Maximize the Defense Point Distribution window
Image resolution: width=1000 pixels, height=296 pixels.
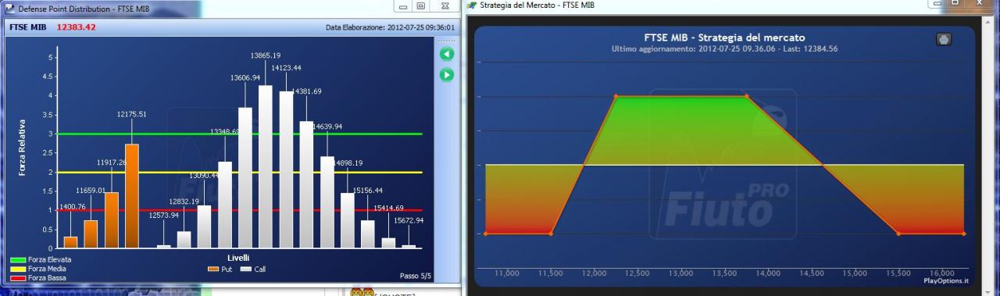(x=420, y=5)
